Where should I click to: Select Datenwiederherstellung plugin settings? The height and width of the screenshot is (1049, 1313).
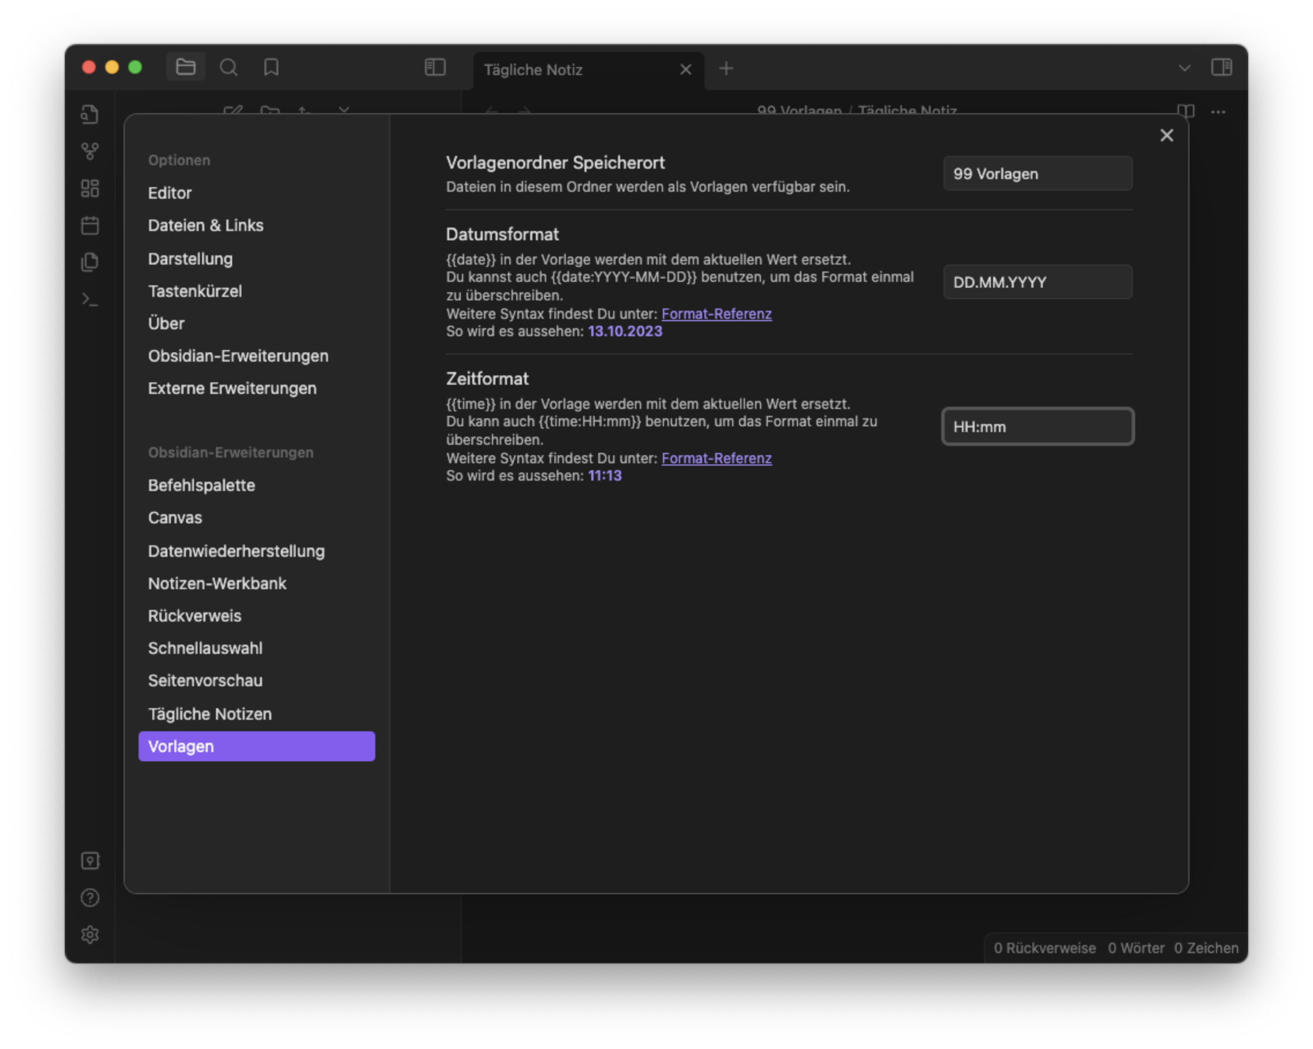[x=256, y=550]
